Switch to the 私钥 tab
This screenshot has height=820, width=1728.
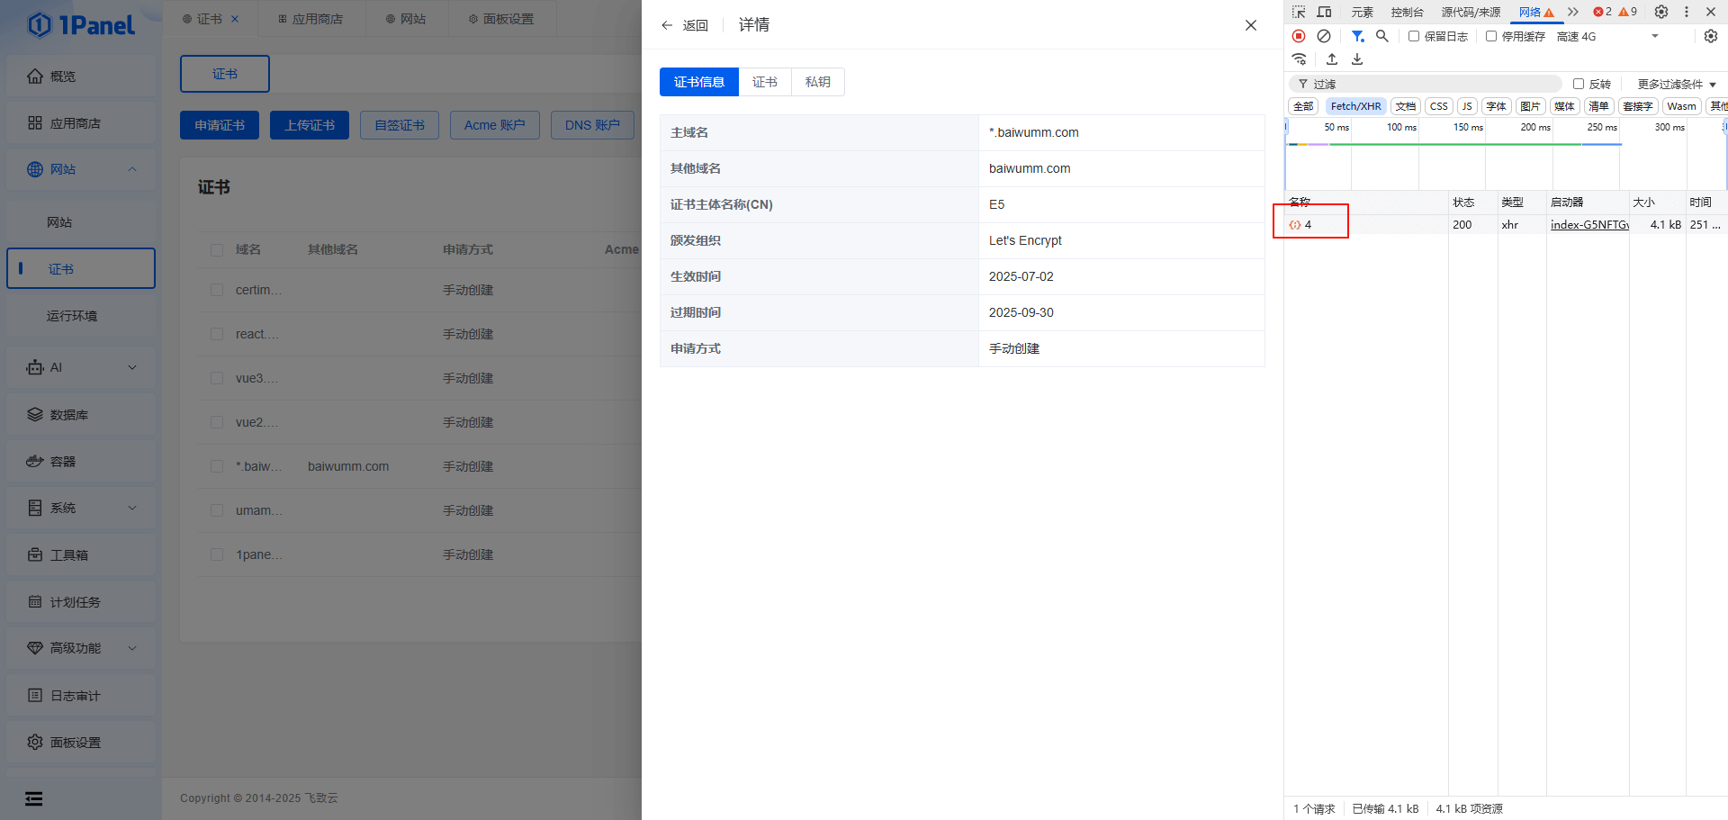click(x=818, y=82)
